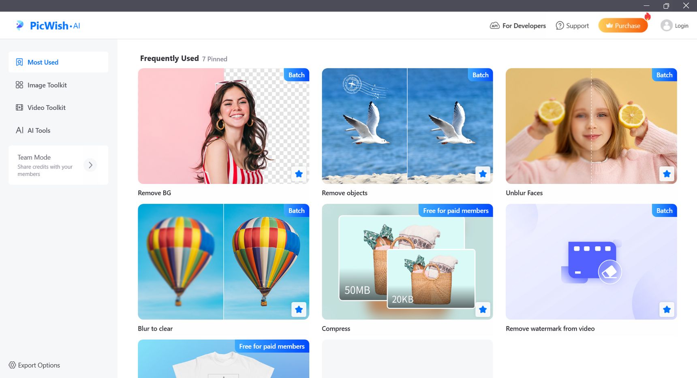
Task: Open the partially visible T-shirt tool thumbnail
Action: coord(223,359)
